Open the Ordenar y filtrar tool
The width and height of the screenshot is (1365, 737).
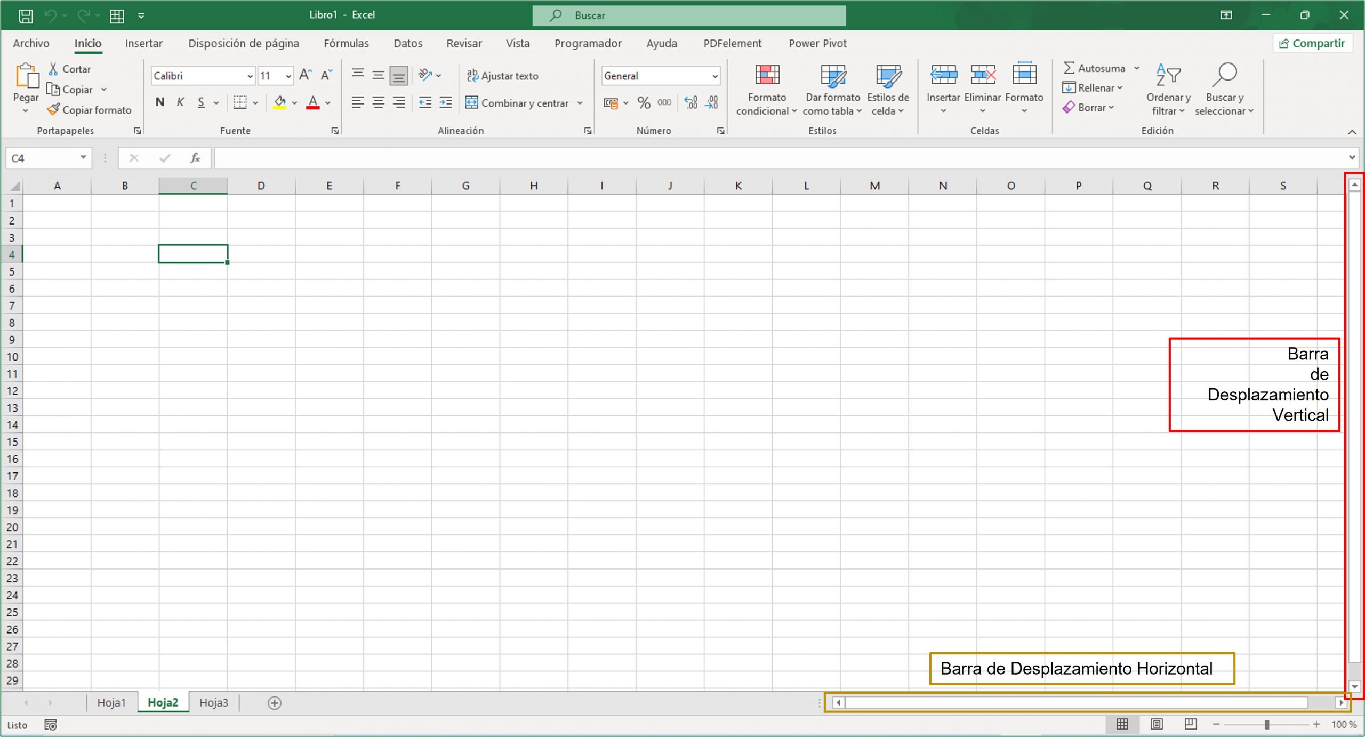[x=1168, y=90]
